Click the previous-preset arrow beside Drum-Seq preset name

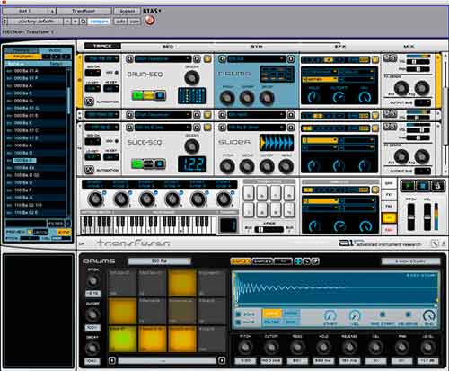tap(129, 59)
